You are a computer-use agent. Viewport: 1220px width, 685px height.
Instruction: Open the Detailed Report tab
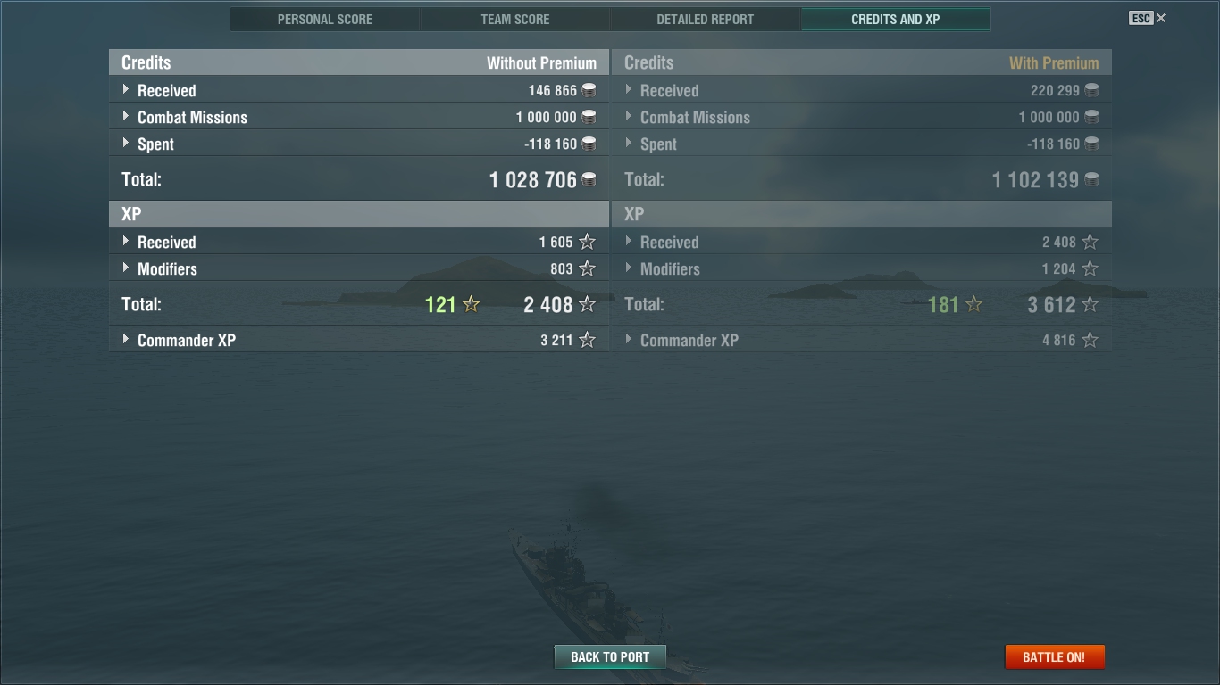(706, 19)
